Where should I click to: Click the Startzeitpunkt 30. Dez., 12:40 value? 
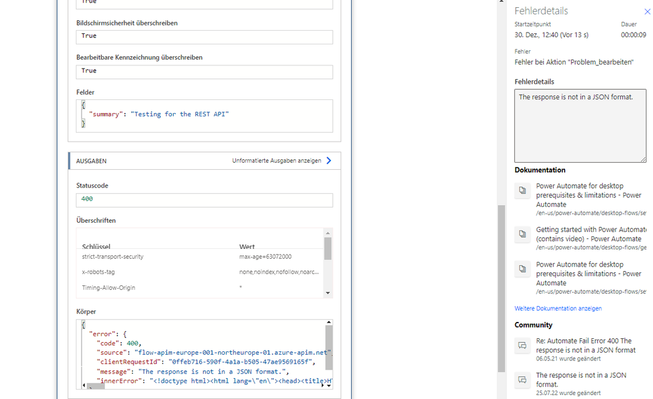[552, 35]
